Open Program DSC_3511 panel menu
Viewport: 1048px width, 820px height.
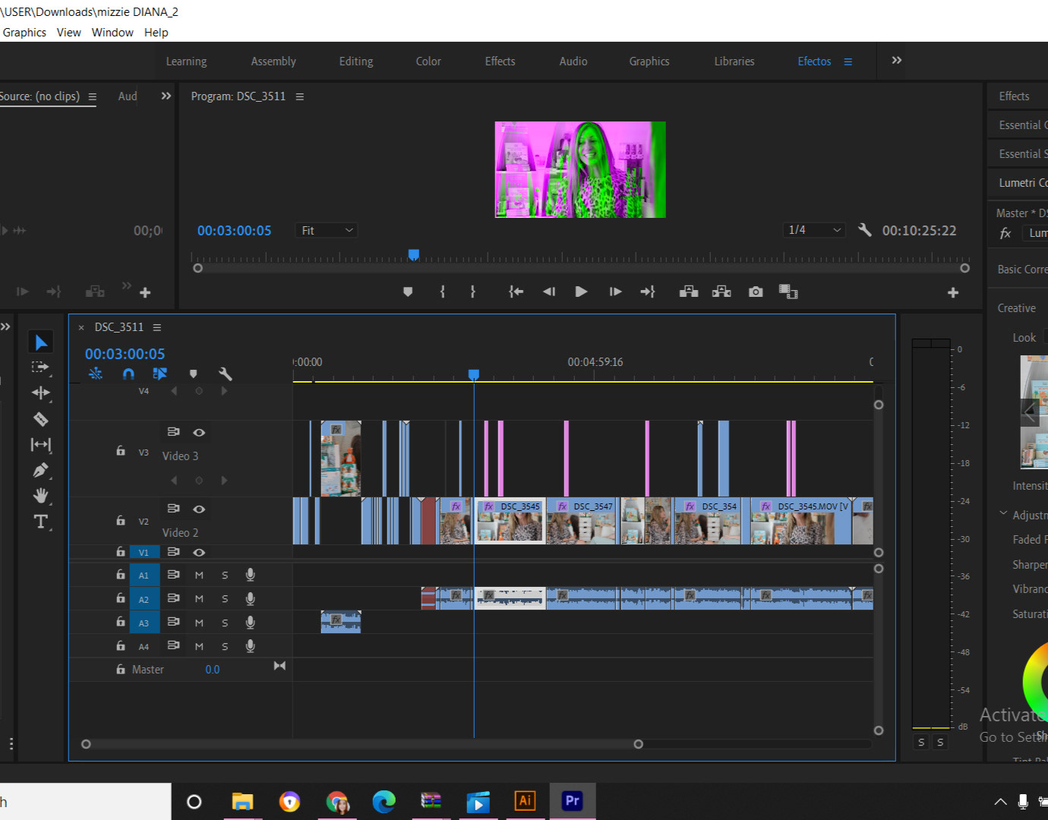click(300, 96)
